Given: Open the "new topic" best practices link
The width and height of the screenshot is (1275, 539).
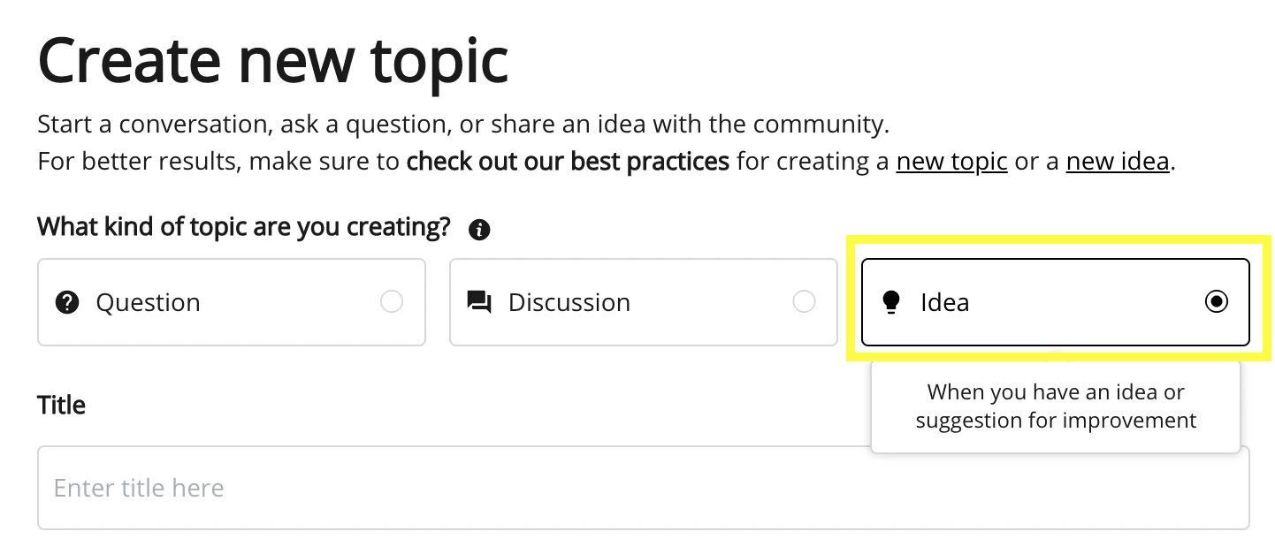Looking at the screenshot, I should pyautogui.click(x=951, y=162).
